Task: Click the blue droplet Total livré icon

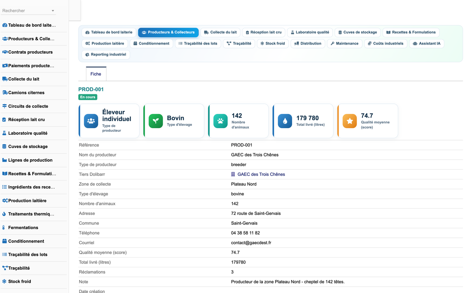Action: pyautogui.click(x=285, y=121)
